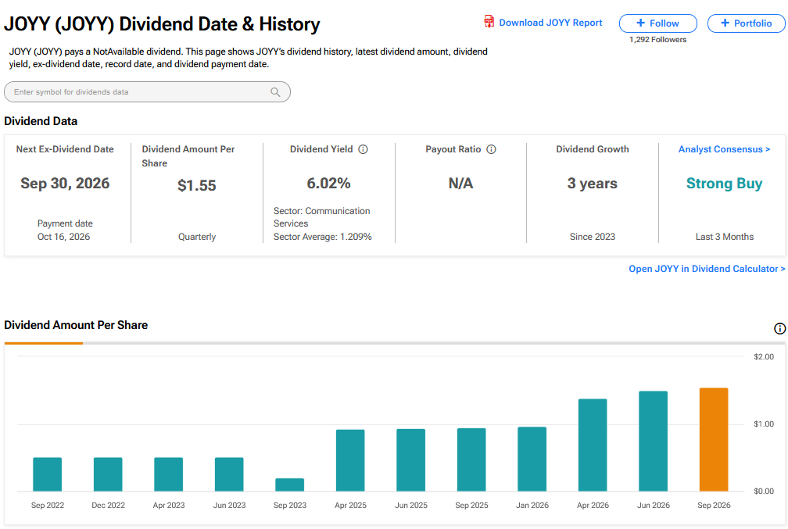Select the Jun 2025 dividend bar
The height and width of the screenshot is (529, 788).
[410, 460]
